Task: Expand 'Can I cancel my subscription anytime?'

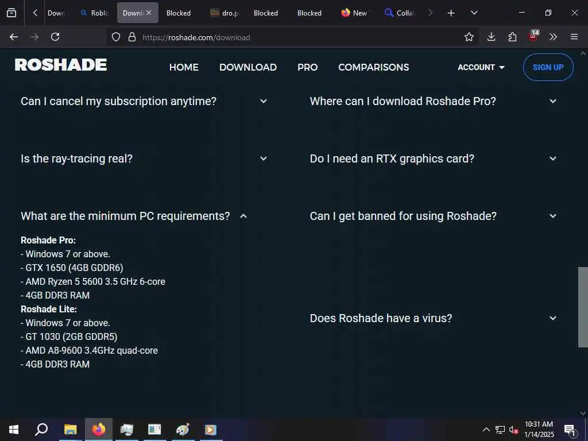Action: 144,101
